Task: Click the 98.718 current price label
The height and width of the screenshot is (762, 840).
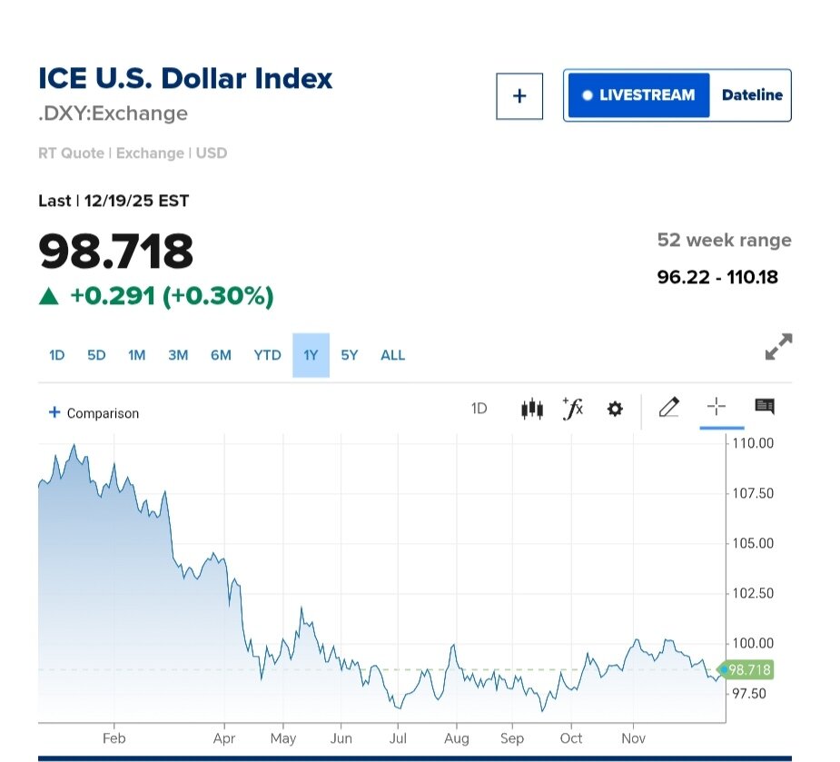Action: [x=749, y=670]
